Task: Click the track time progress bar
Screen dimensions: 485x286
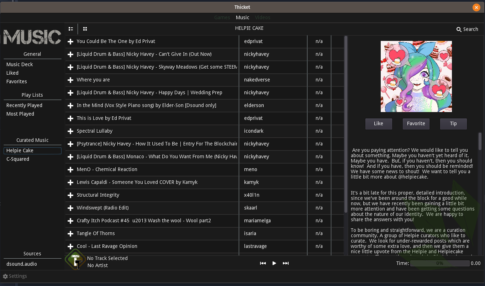Action: coord(439,264)
